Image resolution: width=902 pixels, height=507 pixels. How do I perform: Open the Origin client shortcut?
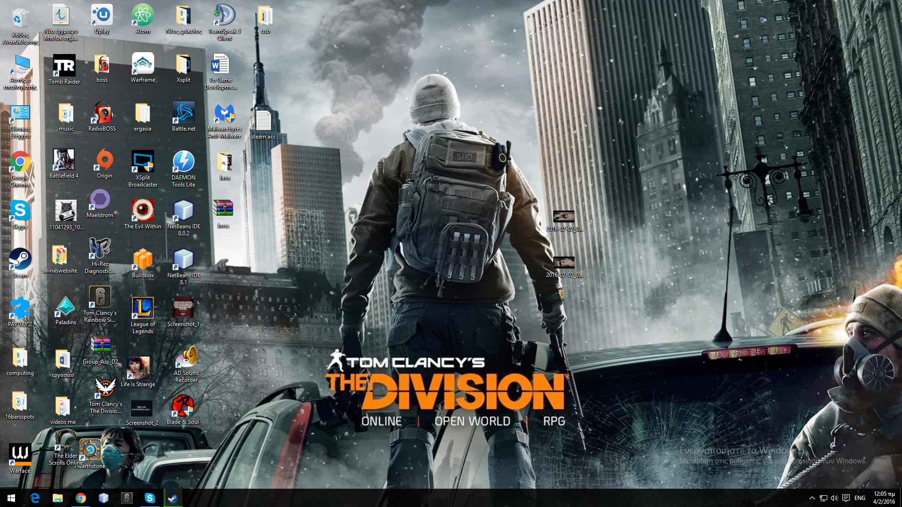[x=104, y=164]
